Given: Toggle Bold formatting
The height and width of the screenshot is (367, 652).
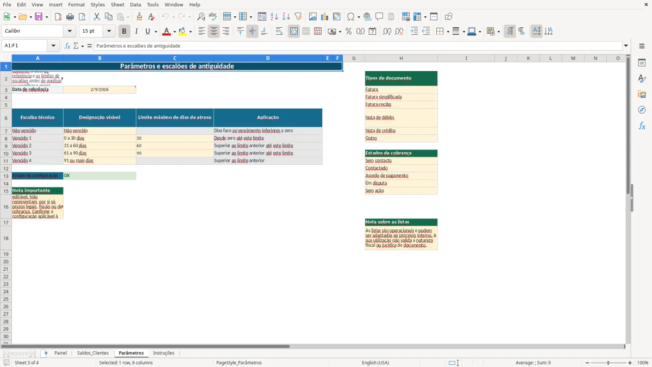Looking at the screenshot, I should tap(124, 32).
